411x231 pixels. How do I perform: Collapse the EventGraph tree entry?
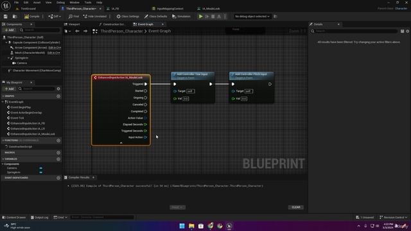coord(3,102)
